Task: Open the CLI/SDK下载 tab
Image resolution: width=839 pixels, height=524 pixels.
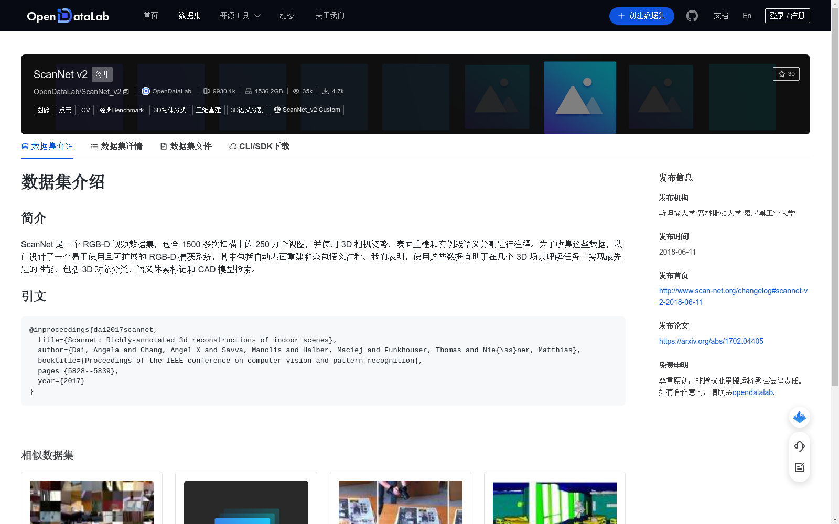Action: (259, 146)
